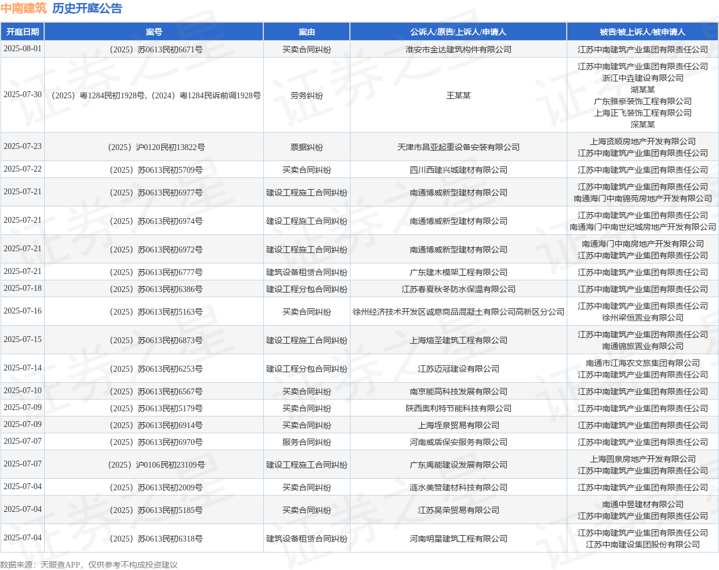Click the 中南建筑 title text
Screen dimensions: 719x570
point(23,8)
